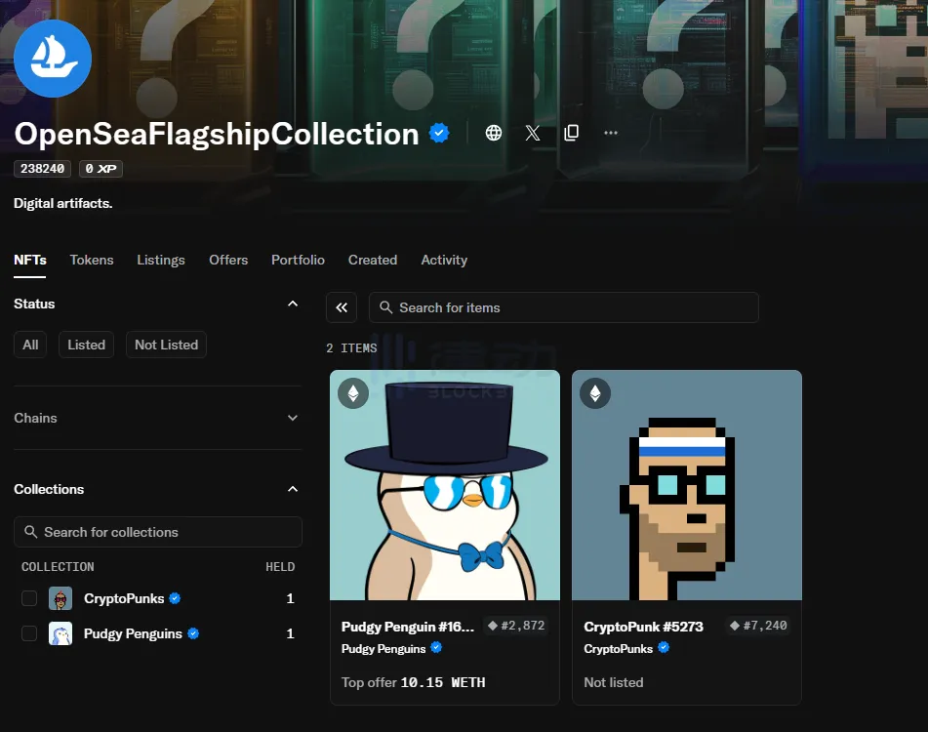Viewport: 928px width, 732px height.
Task: Click the 238240 address badge
Action: pyautogui.click(x=43, y=169)
